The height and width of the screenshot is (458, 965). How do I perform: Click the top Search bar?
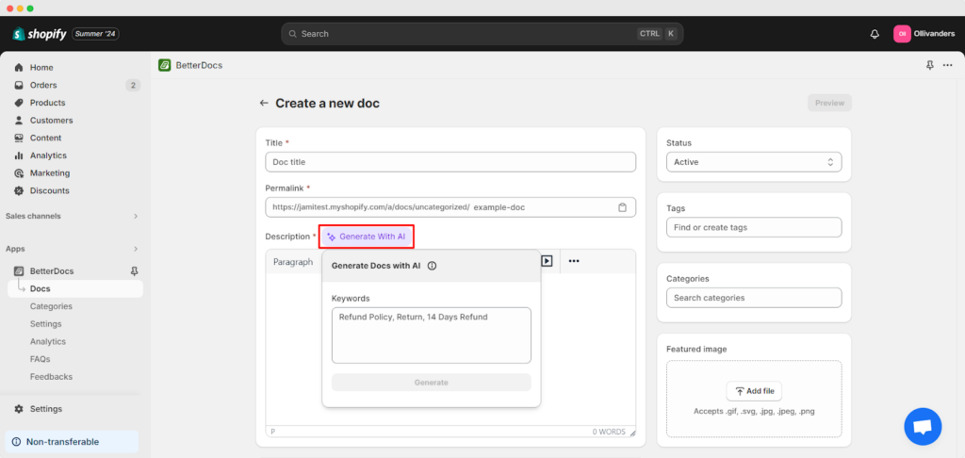point(482,34)
